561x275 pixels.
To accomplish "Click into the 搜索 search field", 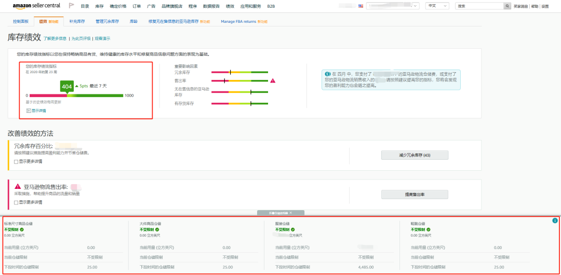I will tap(479, 6).
